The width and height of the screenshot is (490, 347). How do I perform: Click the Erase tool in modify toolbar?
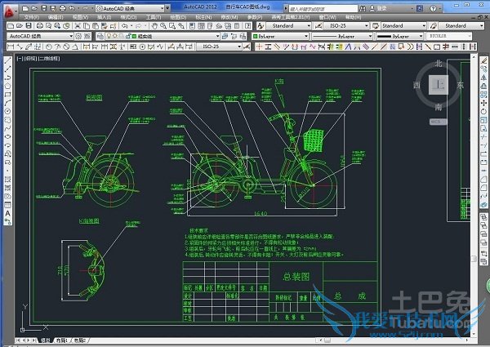(x=483, y=60)
